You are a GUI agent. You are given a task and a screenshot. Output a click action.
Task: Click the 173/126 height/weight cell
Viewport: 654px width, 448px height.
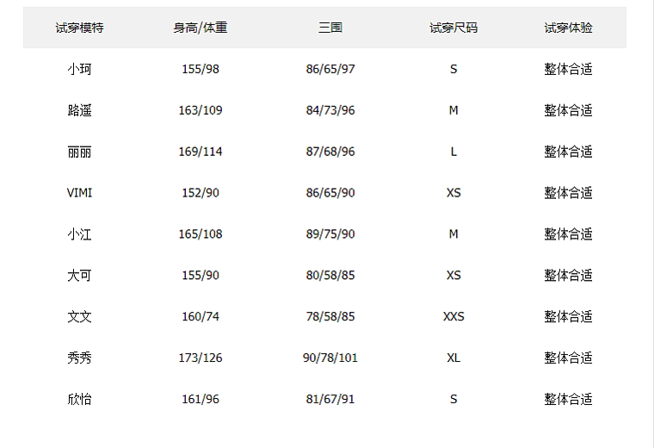pos(201,358)
